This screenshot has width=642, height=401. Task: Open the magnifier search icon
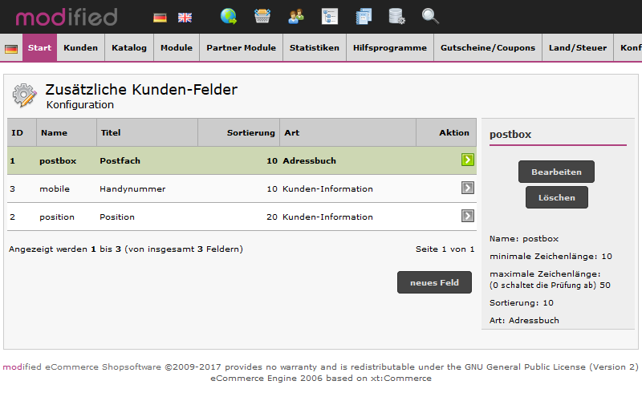pos(430,16)
